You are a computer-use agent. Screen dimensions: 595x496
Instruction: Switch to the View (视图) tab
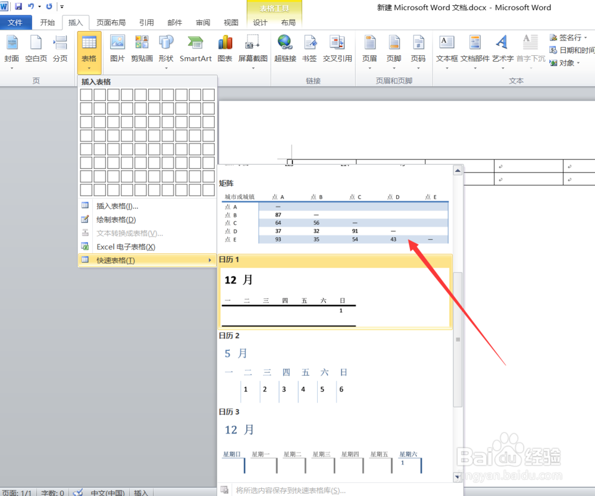coord(231,23)
